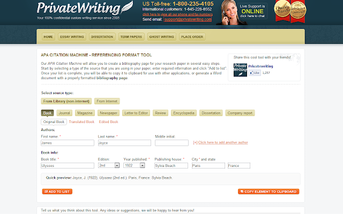Click the Book title field containing Ulysses
The height and width of the screenshot is (214, 343).
(x=68, y=165)
